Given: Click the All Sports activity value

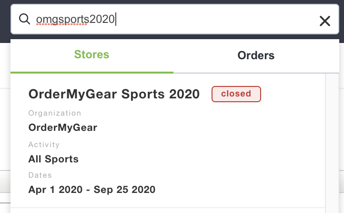Looking at the screenshot, I should pos(53,159).
